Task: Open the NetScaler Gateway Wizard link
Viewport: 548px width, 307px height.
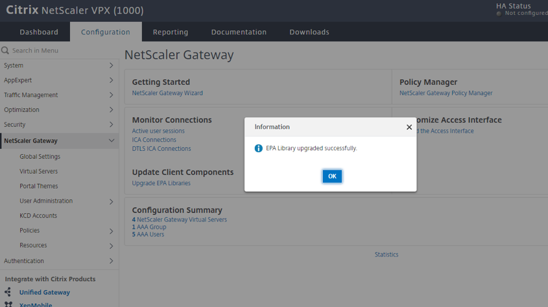Action: click(167, 93)
